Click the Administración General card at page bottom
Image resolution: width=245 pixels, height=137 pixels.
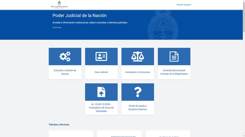tap(119, 134)
